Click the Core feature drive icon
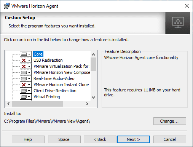Viewport: 193px width, 147px height. (x=24, y=54)
